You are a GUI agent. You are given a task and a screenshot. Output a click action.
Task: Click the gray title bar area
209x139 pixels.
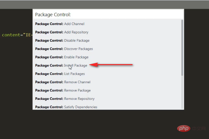click(104, 5)
